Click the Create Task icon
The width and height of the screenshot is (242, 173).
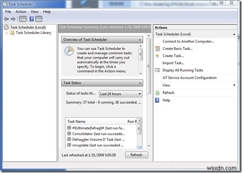pyautogui.click(x=157, y=56)
